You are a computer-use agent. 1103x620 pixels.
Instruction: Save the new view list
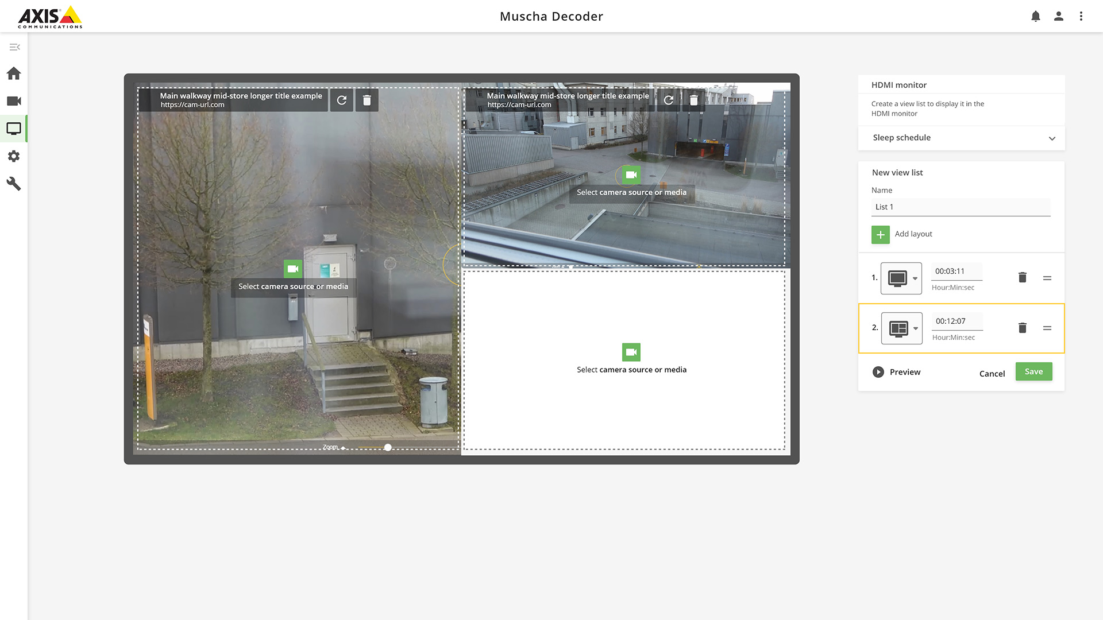point(1033,371)
